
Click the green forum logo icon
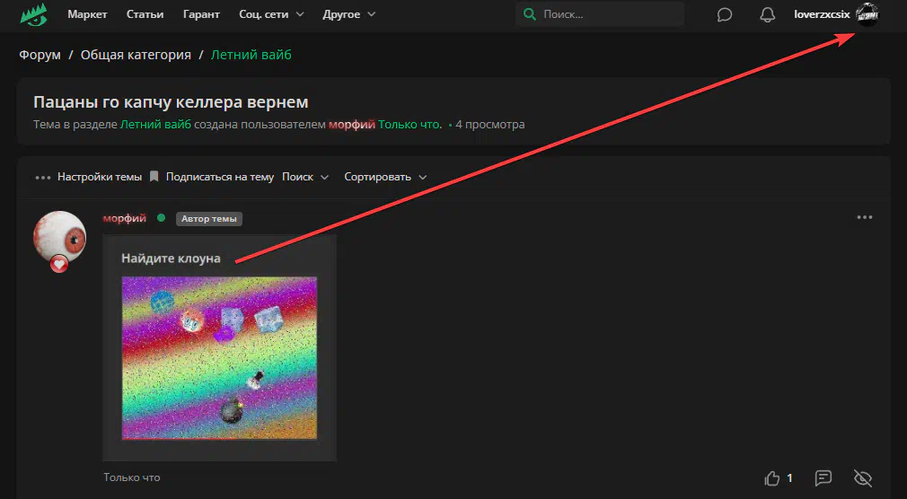pyautogui.click(x=33, y=14)
